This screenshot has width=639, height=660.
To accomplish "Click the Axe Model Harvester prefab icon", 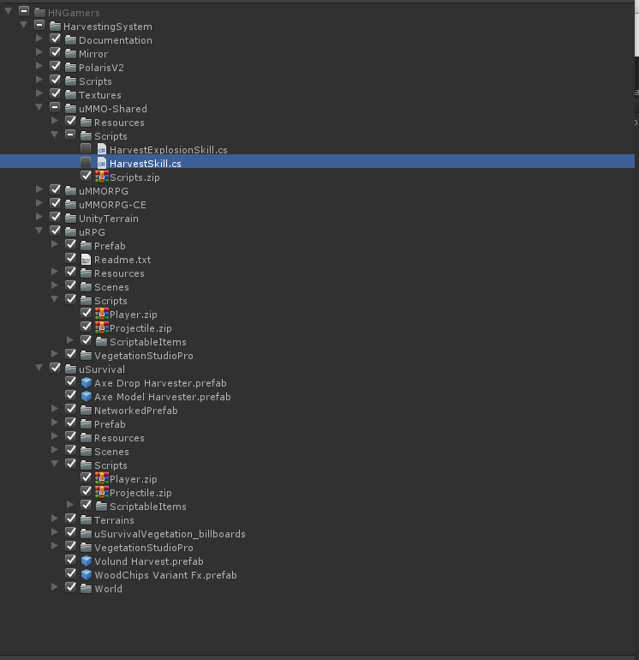I will pyautogui.click(x=86, y=397).
